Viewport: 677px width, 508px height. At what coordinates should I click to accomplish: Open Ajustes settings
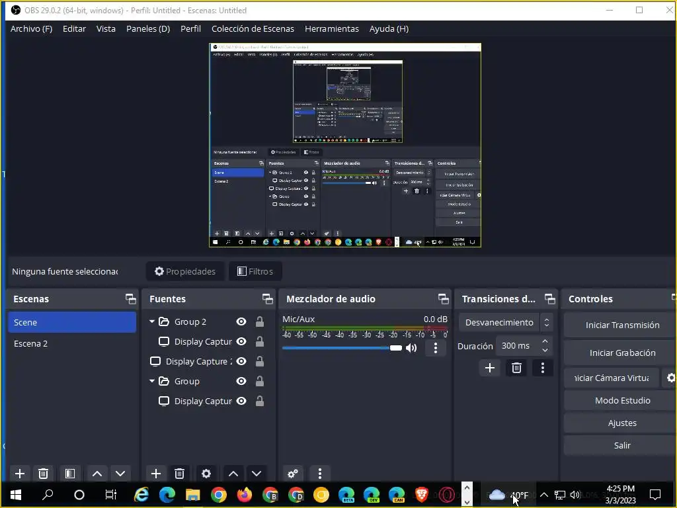pyautogui.click(x=621, y=423)
